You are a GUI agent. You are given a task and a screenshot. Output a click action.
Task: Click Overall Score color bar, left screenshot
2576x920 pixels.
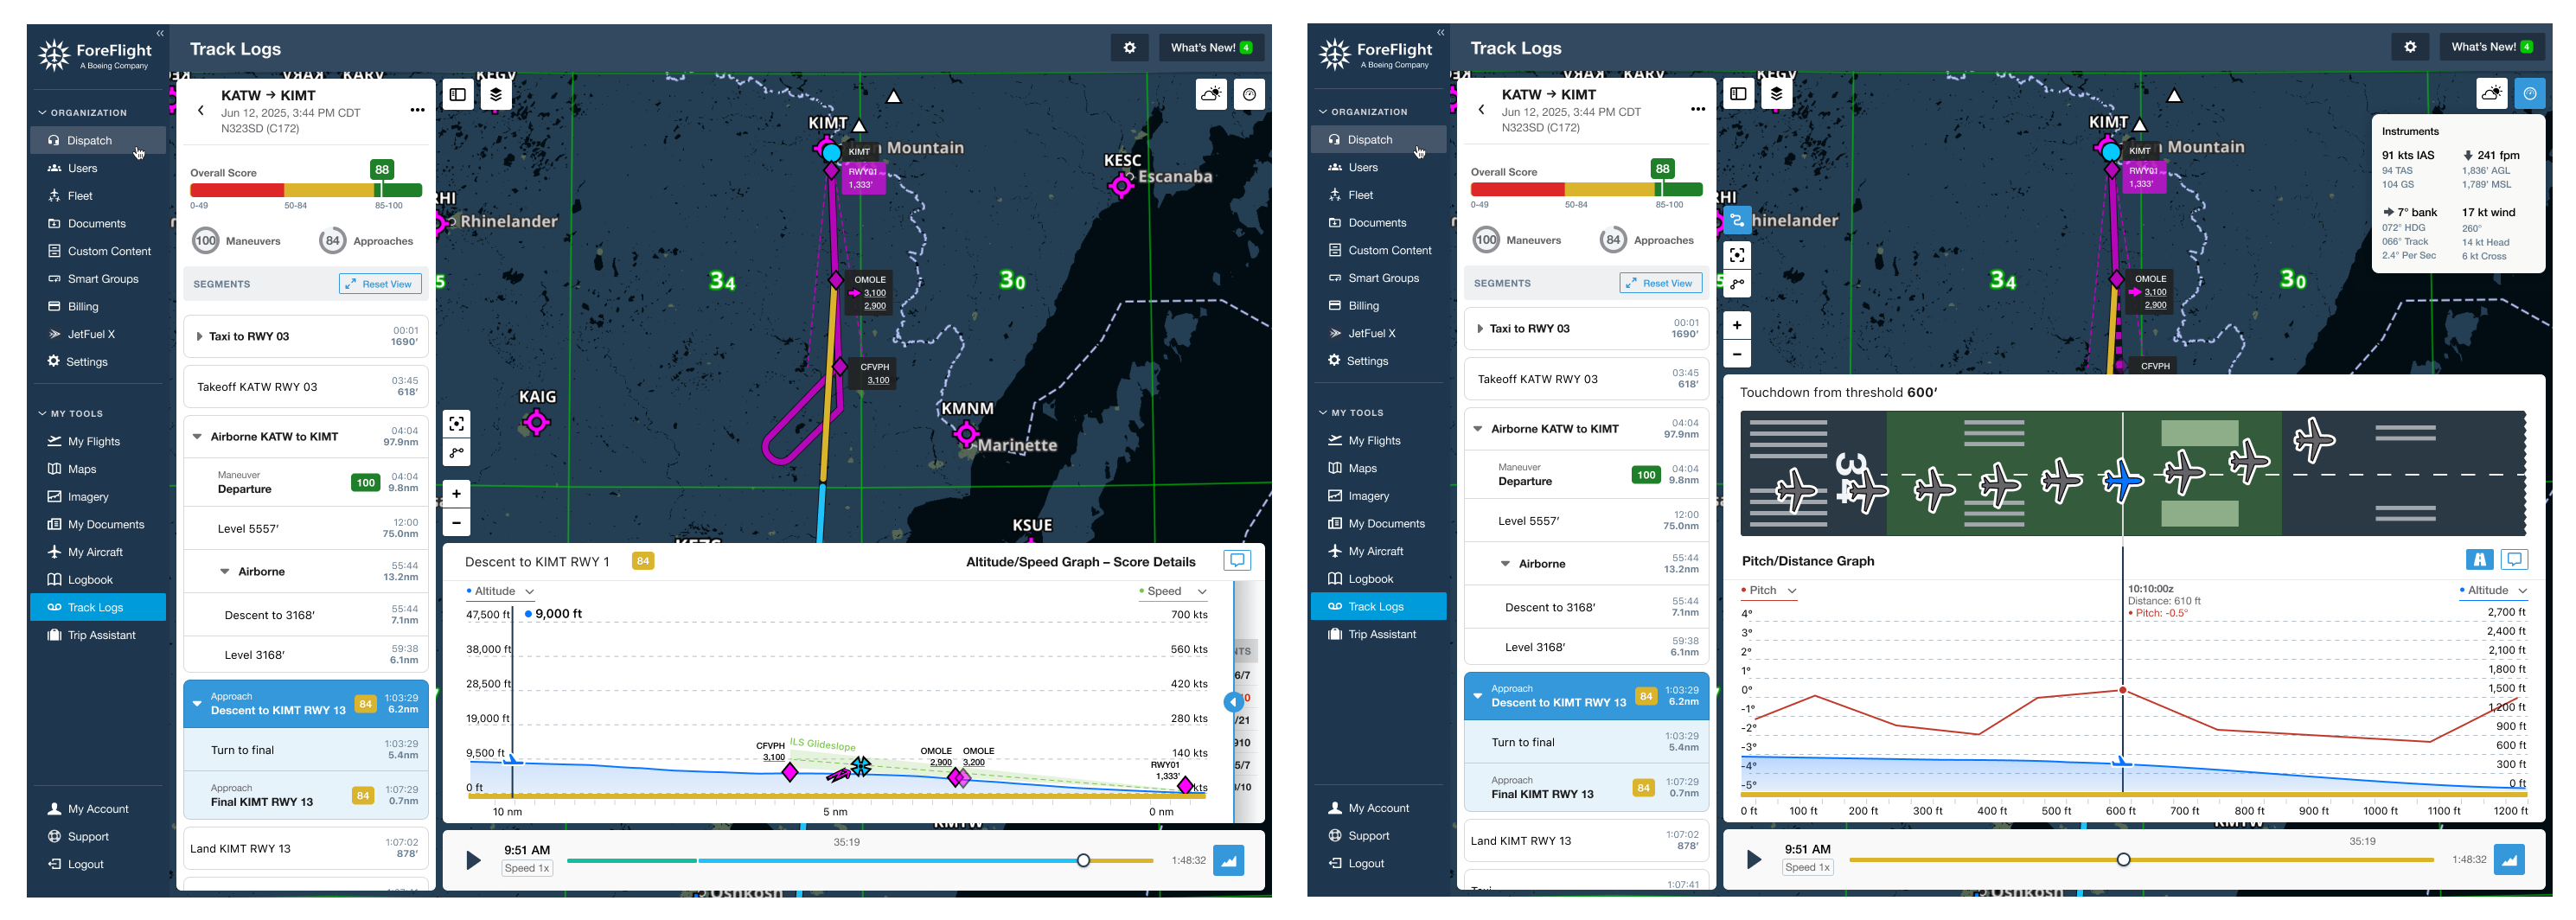(306, 191)
